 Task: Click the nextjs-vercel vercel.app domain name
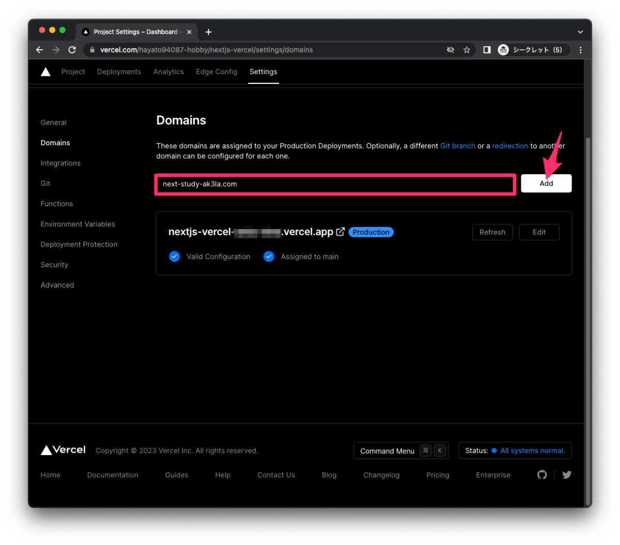[251, 232]
